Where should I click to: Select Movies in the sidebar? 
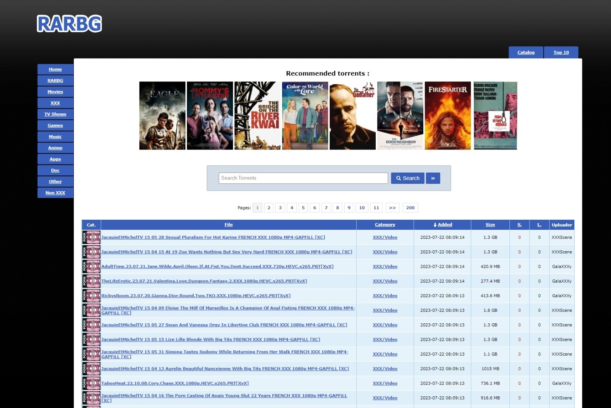[55, 92]
